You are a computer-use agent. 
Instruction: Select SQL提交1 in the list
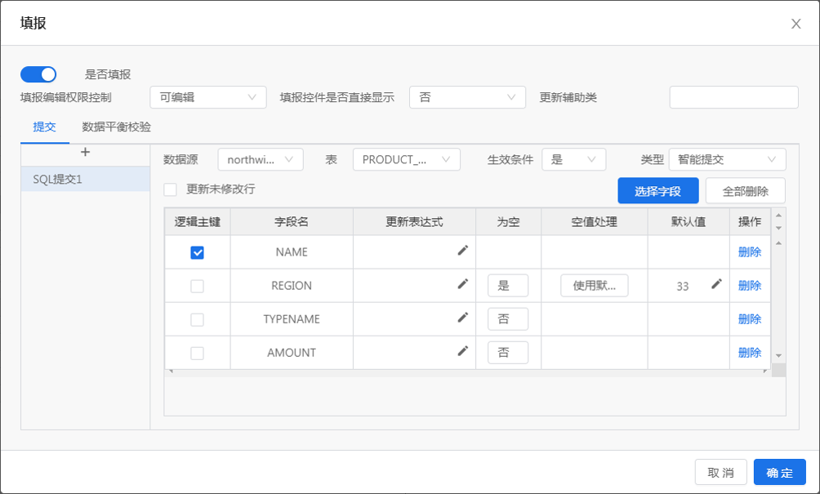coord(85,179)
